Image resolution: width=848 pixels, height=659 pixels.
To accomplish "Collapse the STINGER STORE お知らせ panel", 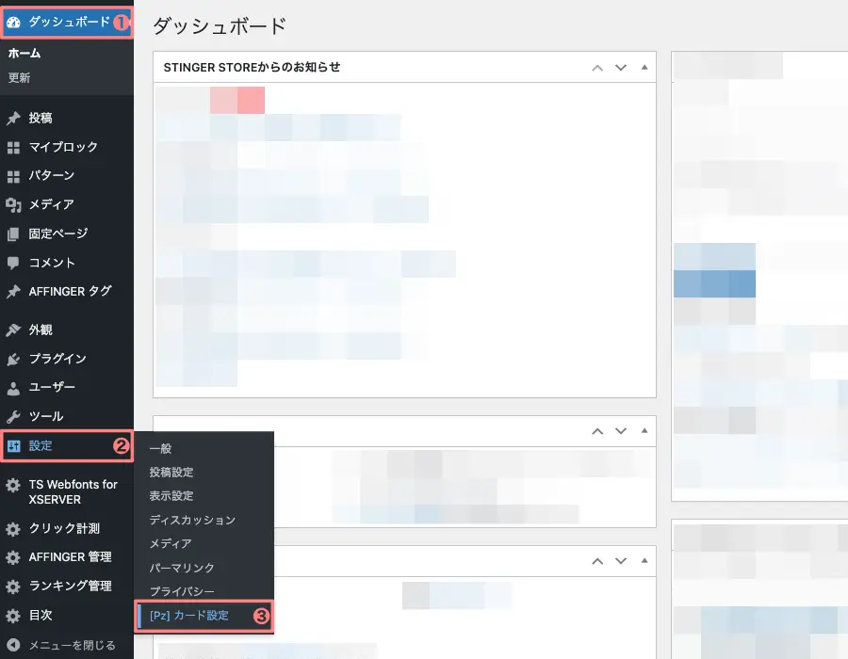I will pos(644,66).
